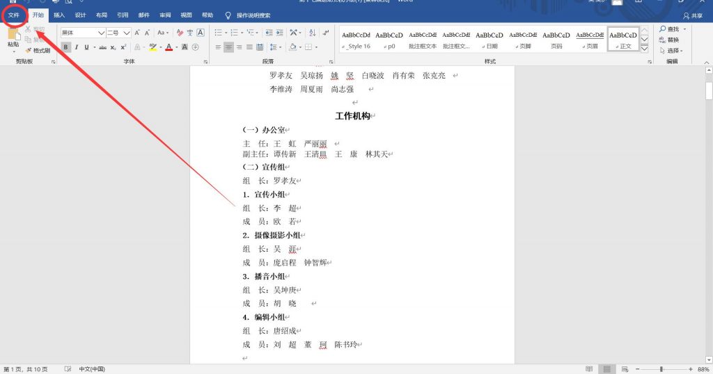Click the grow font size icon

coord(137,33)
